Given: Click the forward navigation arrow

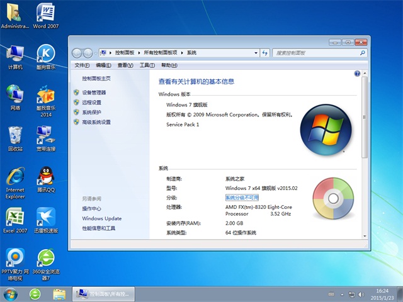Looking at the screenshot, I should tap(88, 53).
